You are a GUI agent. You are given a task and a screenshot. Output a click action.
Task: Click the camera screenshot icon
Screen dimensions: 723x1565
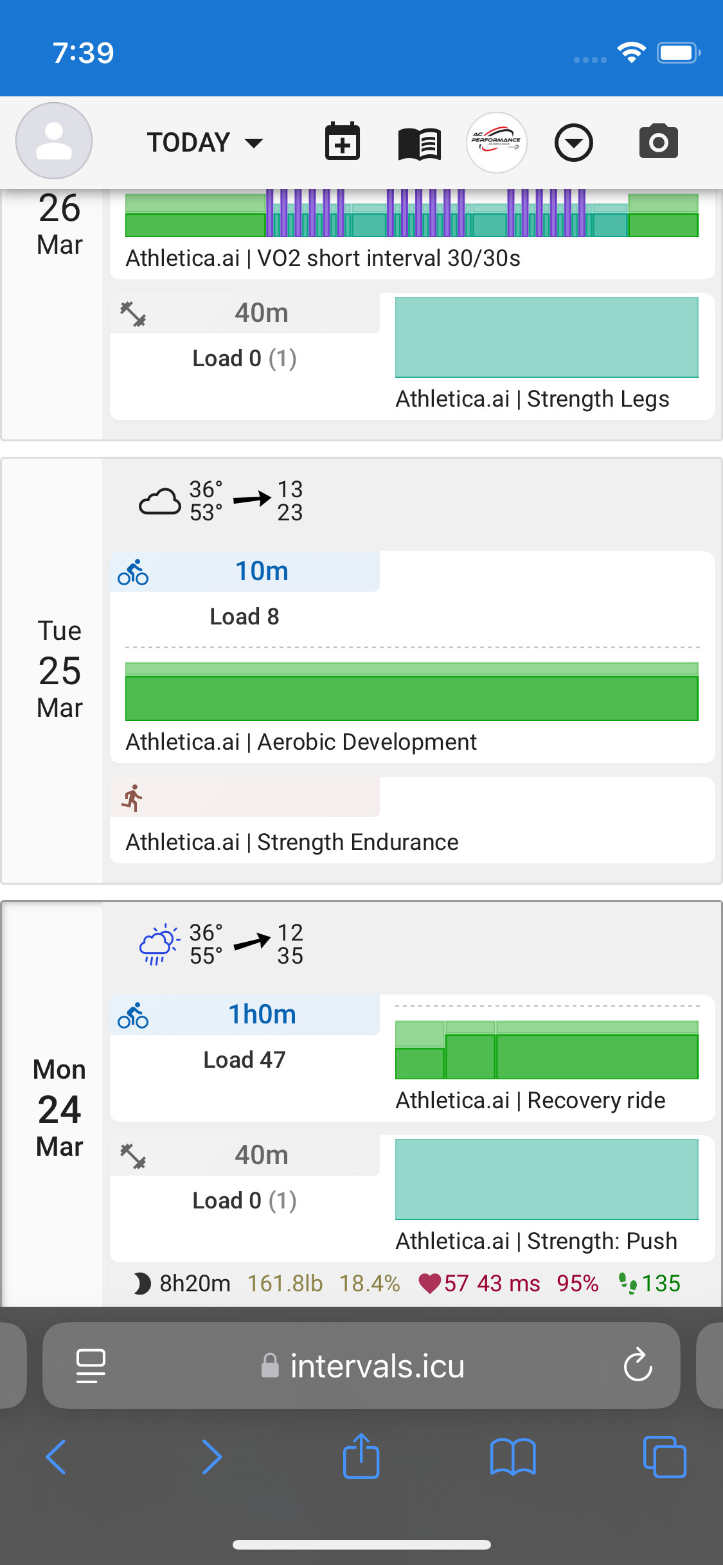pos(658,142)
